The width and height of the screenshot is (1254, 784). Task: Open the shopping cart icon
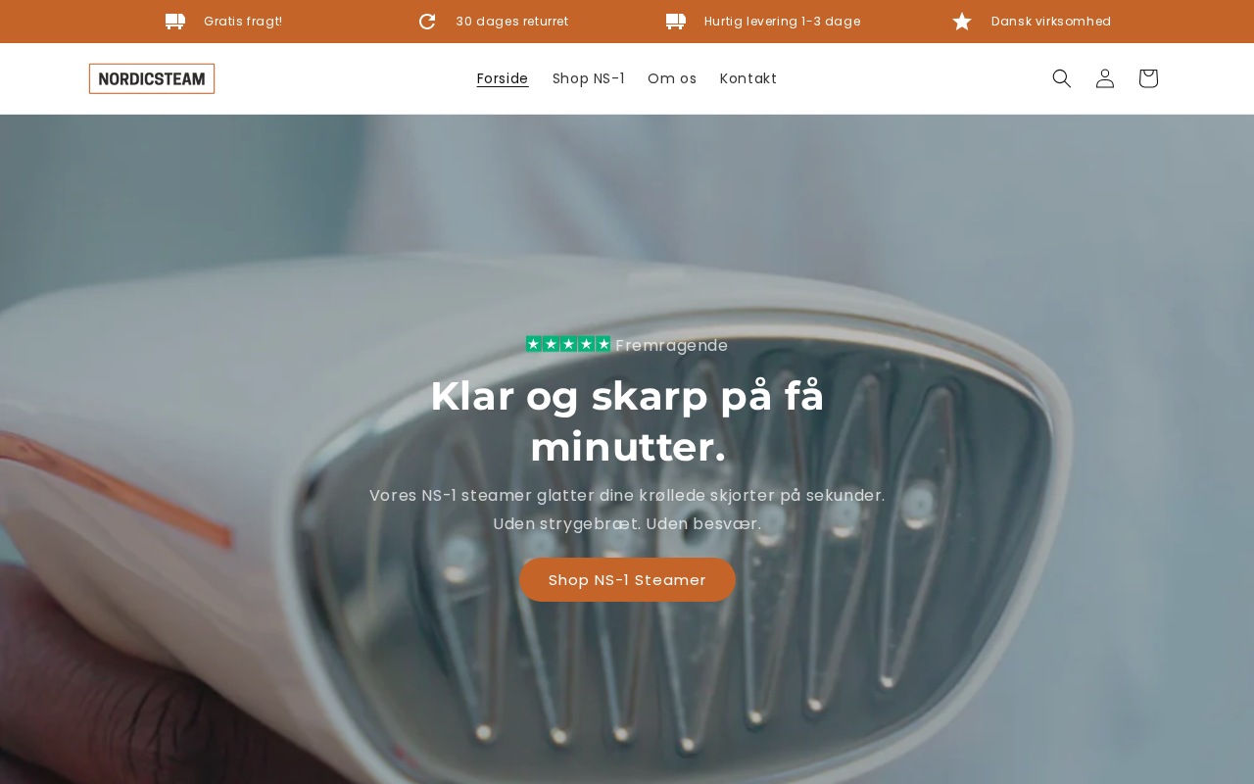pyautogui.click(x=1148, y=78)
